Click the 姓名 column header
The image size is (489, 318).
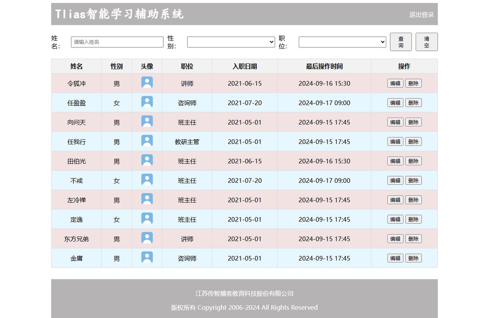click(76, 66)
